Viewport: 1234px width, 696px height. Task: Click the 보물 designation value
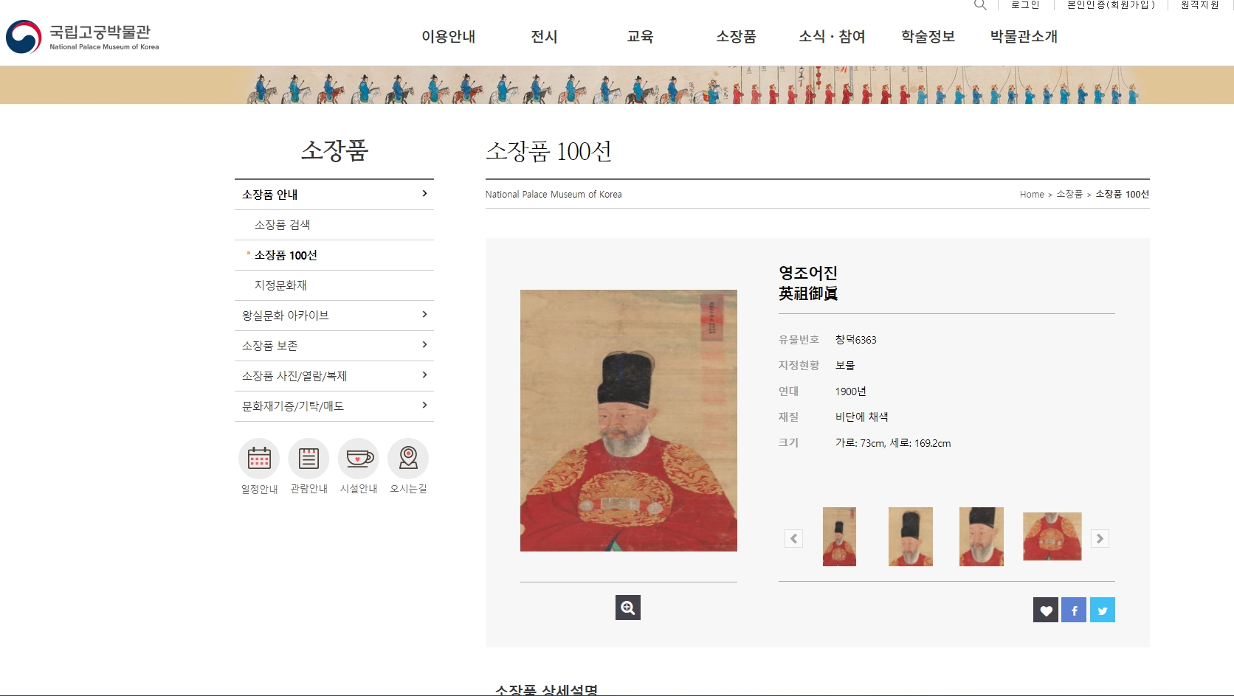(x=845, y=366)
